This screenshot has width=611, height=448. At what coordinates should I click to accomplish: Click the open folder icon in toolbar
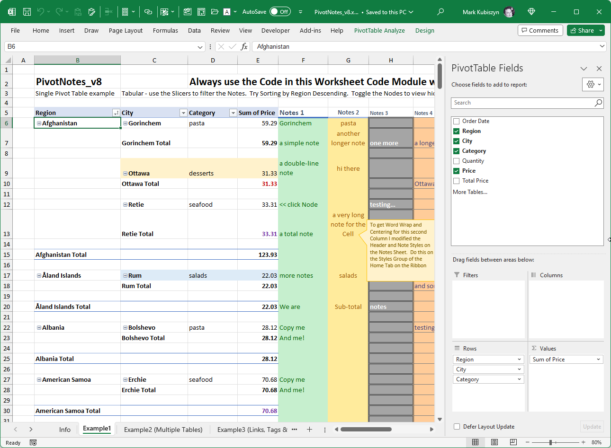[x=215, y=12]
